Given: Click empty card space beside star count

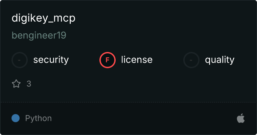Looking at the screenshot, I should [131, 84].
